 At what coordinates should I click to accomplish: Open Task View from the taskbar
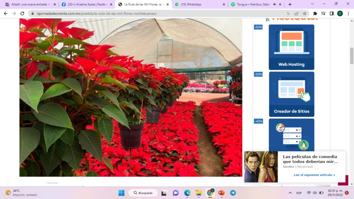coord(164,193)
